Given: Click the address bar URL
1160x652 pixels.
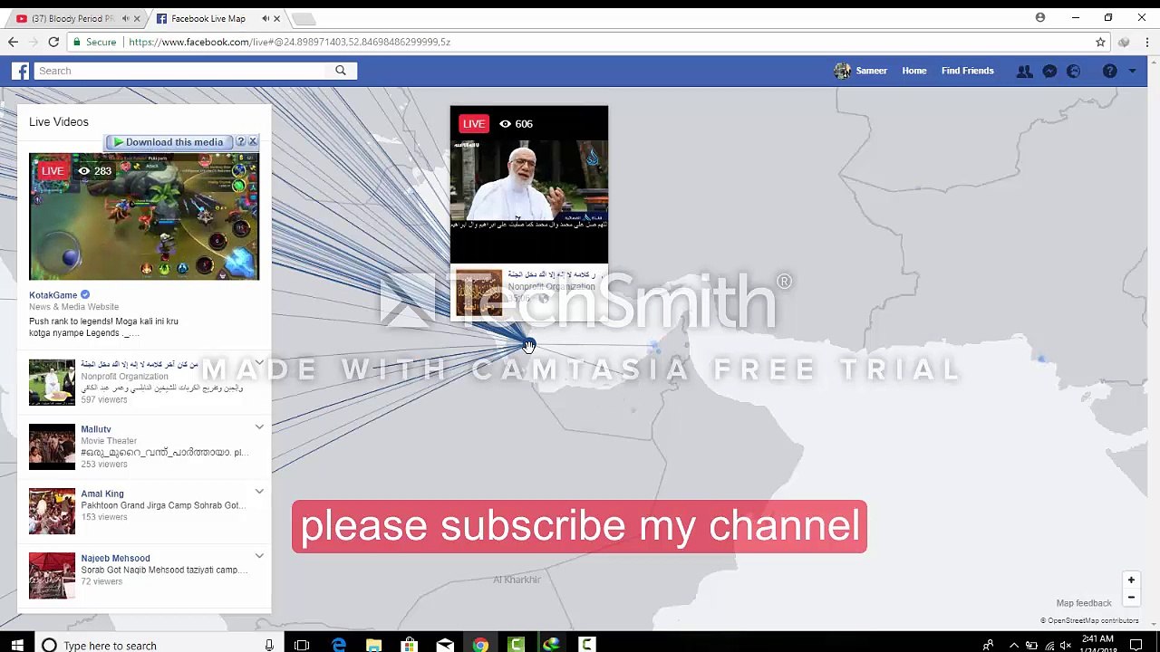Looking at the screenshot, I should pos(289,42).
